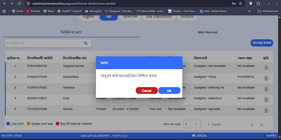
Task: Expand hidden bookmarks overflow chevron
Action: [x=249, y=11]
